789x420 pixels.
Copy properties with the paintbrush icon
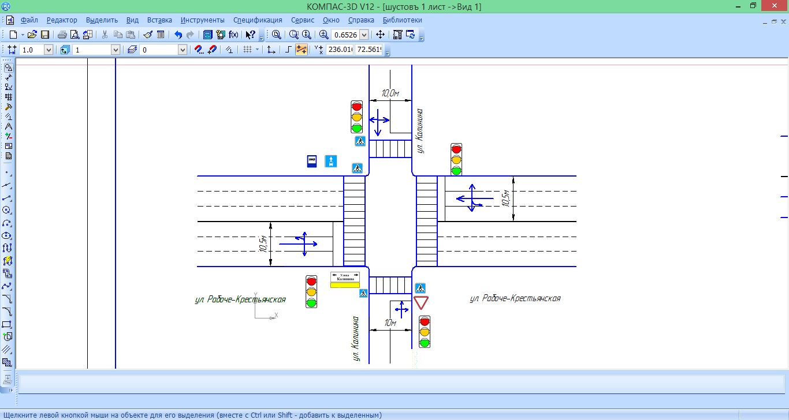pyautogui.click(x=148, y=35)
